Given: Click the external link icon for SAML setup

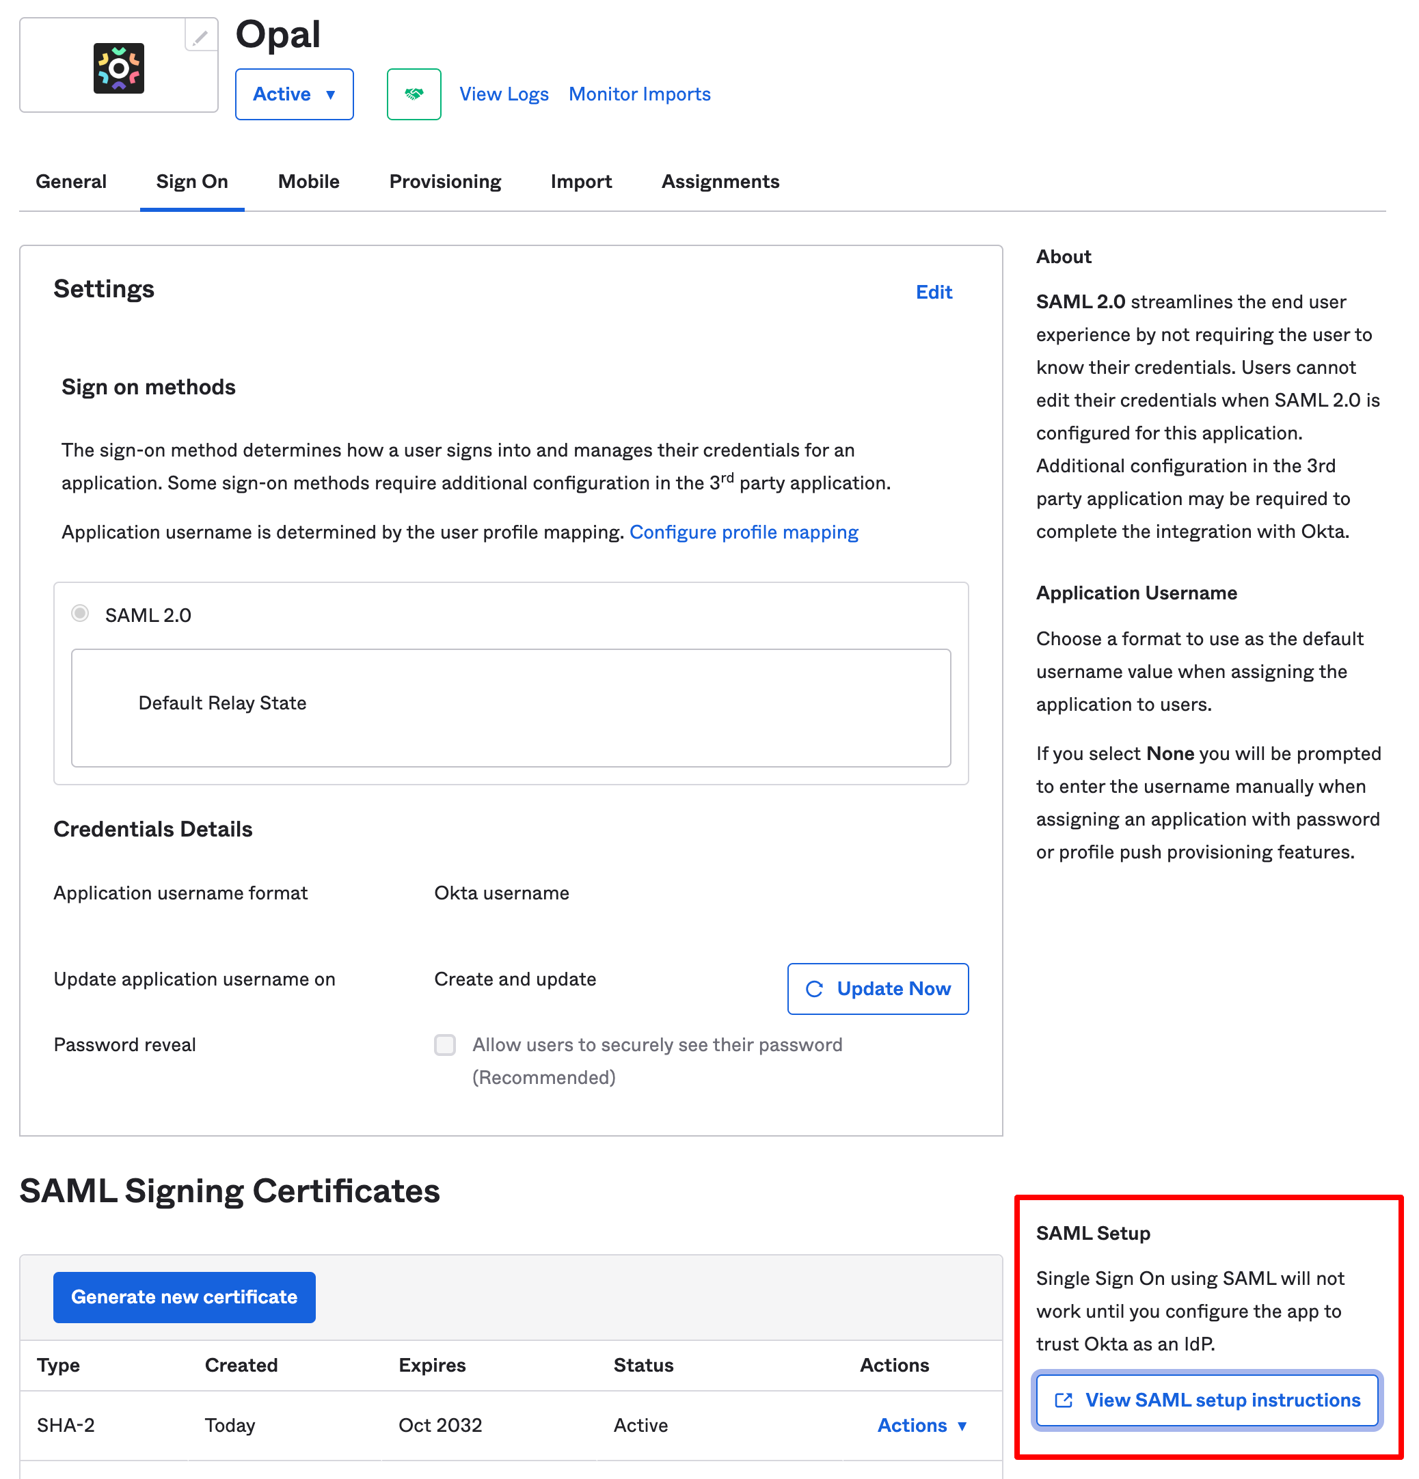Looking at the screenshot, I should click(1064, 1400).
